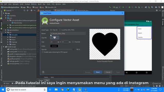Image resolution: width=164 pixels, height=92 pixels.
Task: Click the stop square icon in toolbar
Action: (x=142, y=7)
